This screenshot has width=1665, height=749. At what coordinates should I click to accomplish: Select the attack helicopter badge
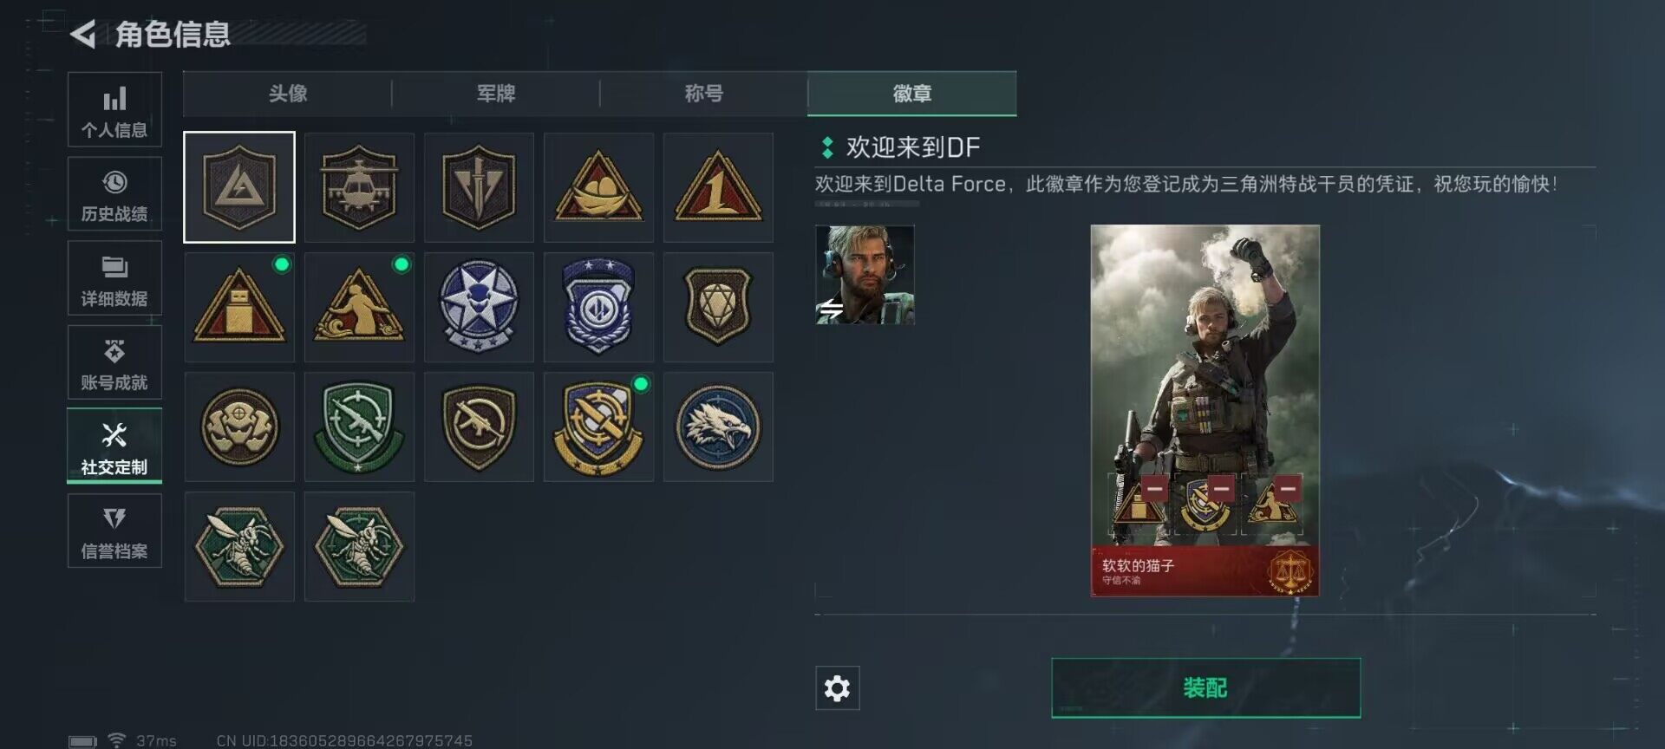pos(359,187)
